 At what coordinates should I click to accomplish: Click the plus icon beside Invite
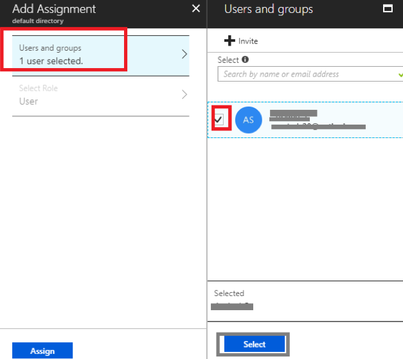[x=229, y=41]
